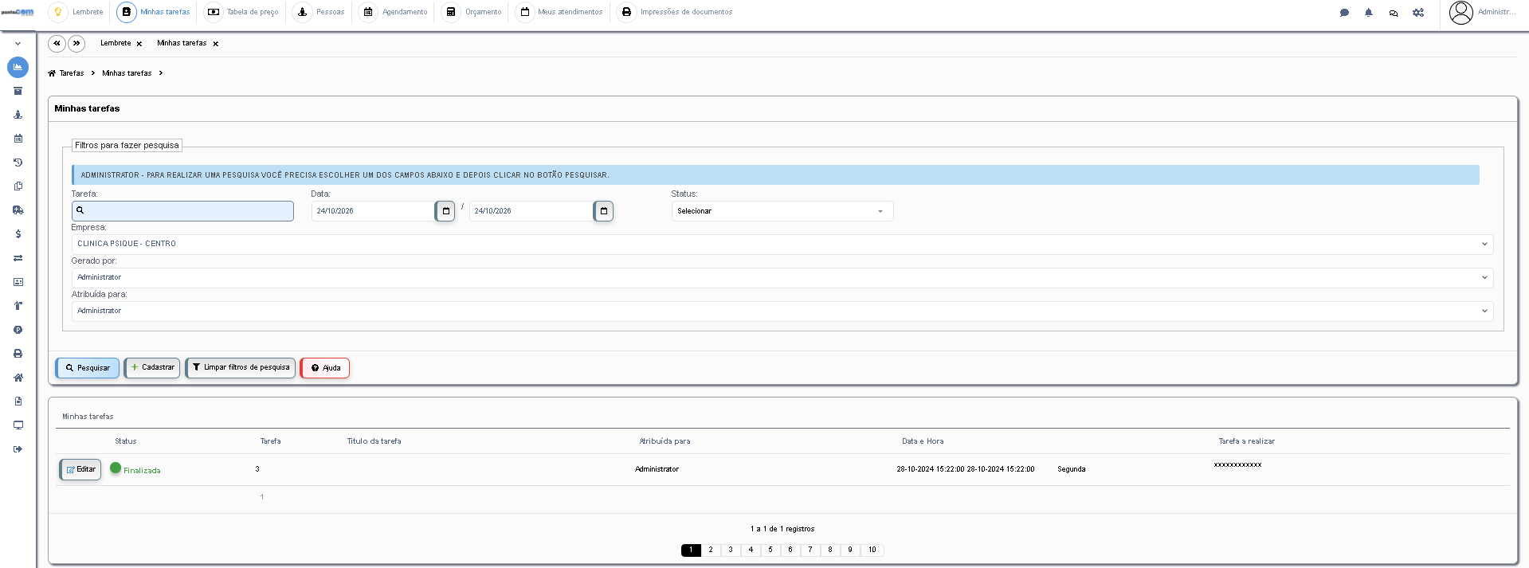The width and height of the screenshot is (1529, 568).
Task: Open the monitor icon in the sidebar
Action: click(18, 425)
